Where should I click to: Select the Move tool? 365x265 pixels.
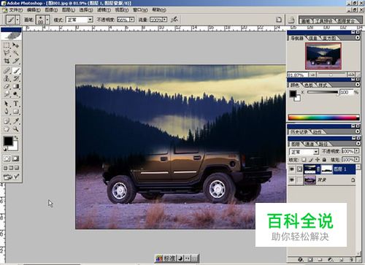(16, 45)
